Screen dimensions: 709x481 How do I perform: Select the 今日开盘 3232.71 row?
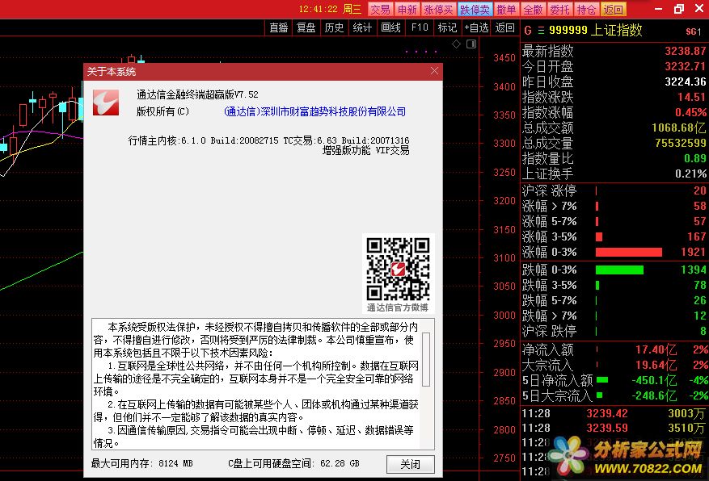click(x=614, y=66)
